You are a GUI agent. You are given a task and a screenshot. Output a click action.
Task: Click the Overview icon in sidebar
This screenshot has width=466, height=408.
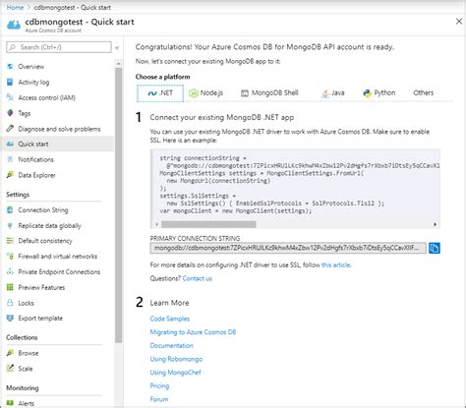coord(10,67)
